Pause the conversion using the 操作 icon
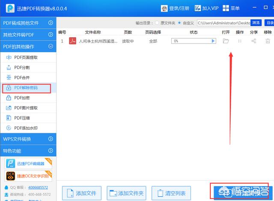This screenshot has width=274, height=201. tap(240, 41)
